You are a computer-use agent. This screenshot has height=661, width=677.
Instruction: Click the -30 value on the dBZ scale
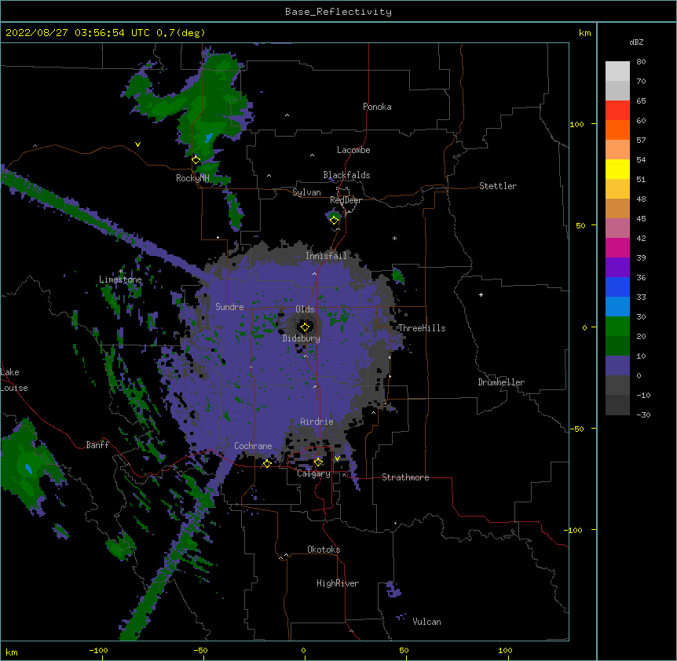pyautogui.click(x=643, y=414)
